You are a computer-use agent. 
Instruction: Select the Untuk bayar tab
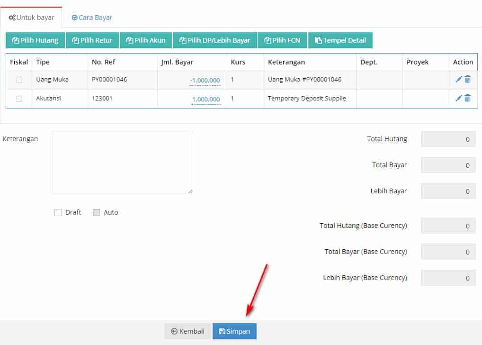(x=32, y=18)
